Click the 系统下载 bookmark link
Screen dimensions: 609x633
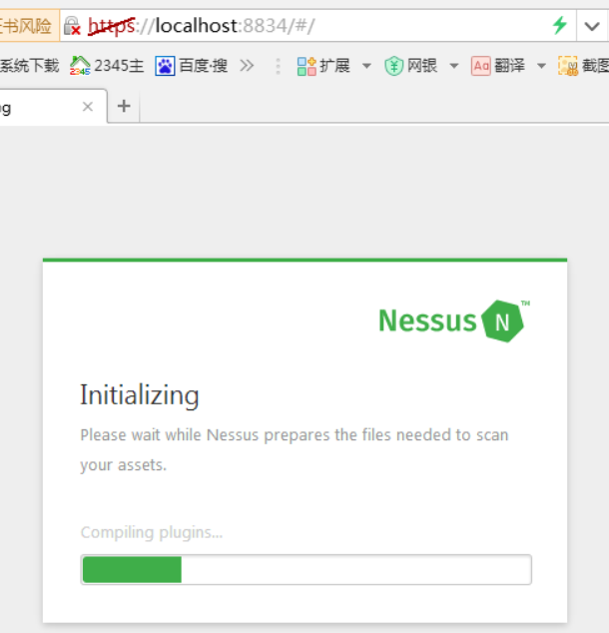pyautogui.click(x=29, y=66)
